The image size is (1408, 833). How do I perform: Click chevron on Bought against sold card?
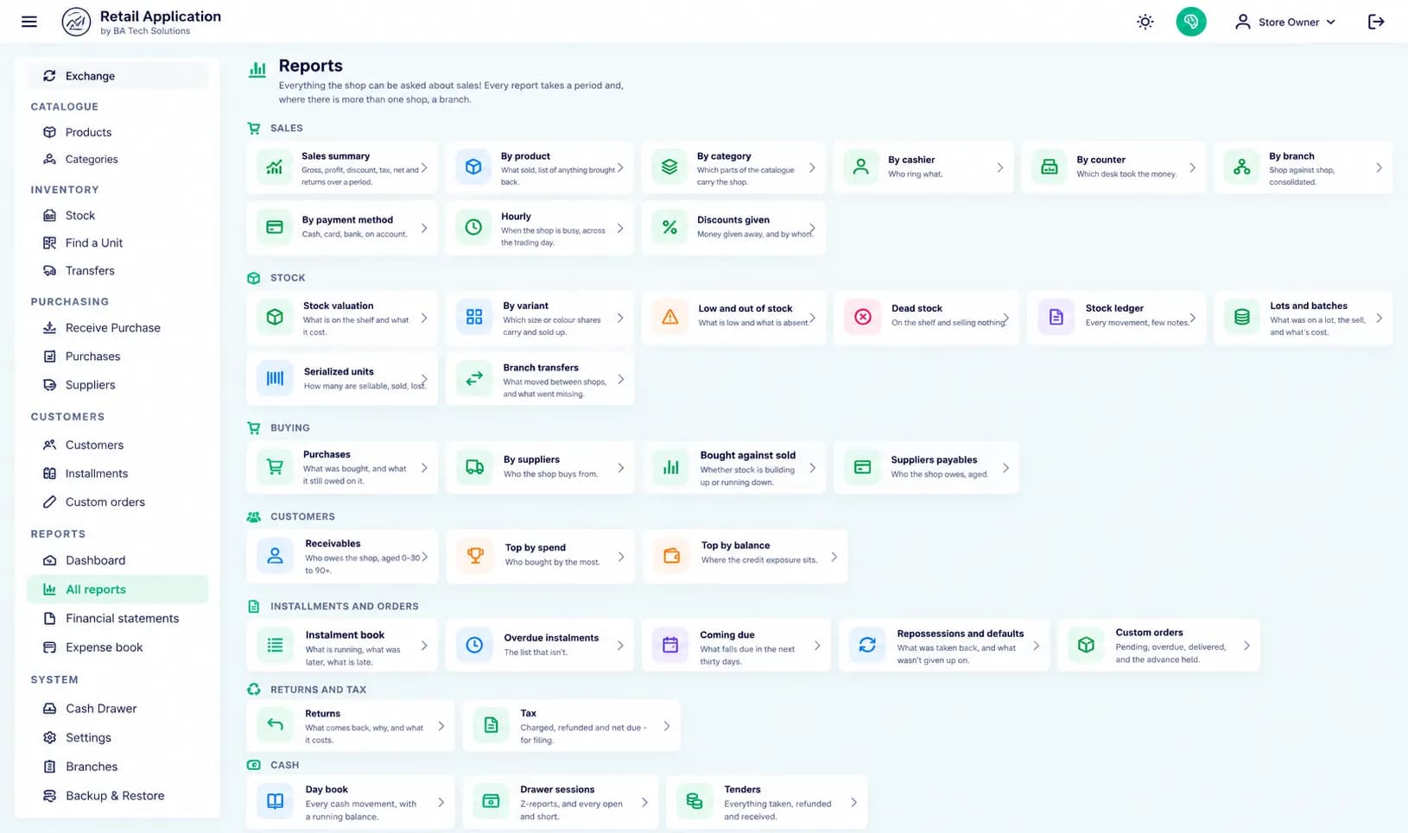point(813,468)
